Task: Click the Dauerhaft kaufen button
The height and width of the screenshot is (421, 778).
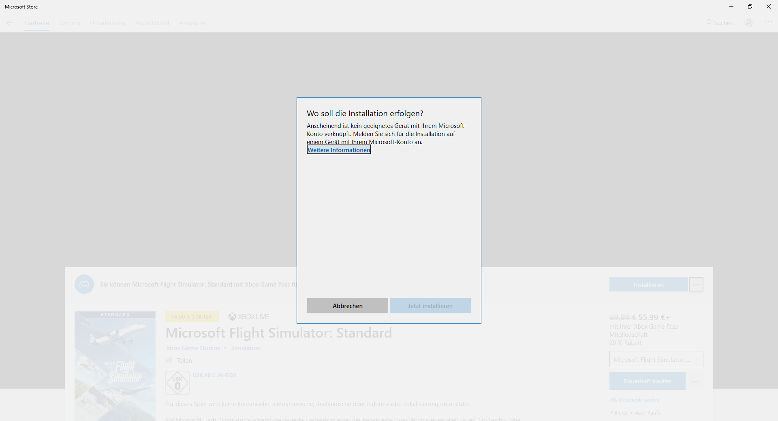Action: (x=647, y=381)
